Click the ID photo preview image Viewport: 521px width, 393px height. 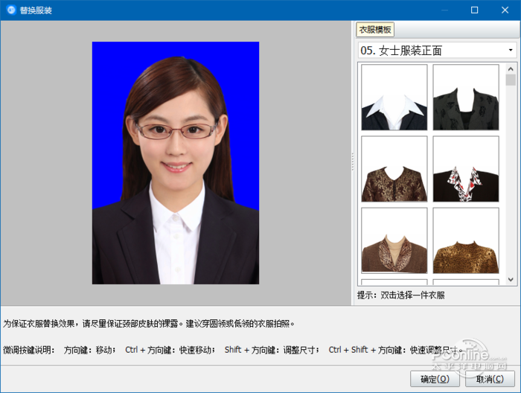pos(176,163)
